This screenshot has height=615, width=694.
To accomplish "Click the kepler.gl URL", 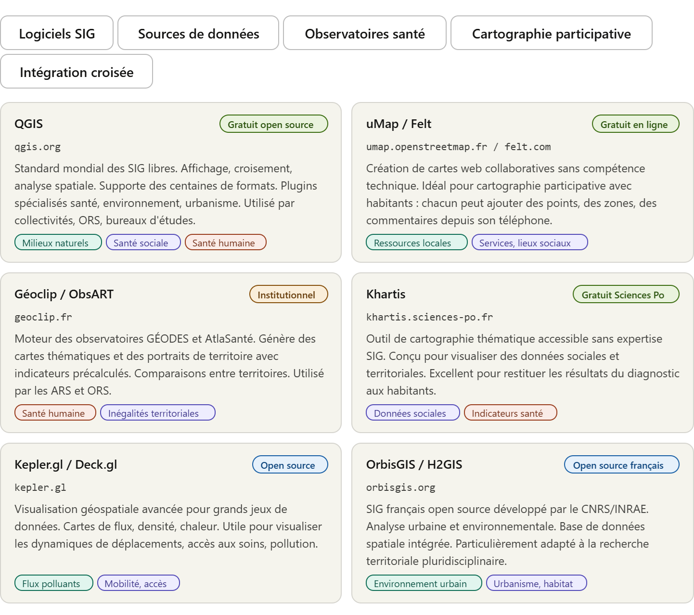I will click(40, 487).
